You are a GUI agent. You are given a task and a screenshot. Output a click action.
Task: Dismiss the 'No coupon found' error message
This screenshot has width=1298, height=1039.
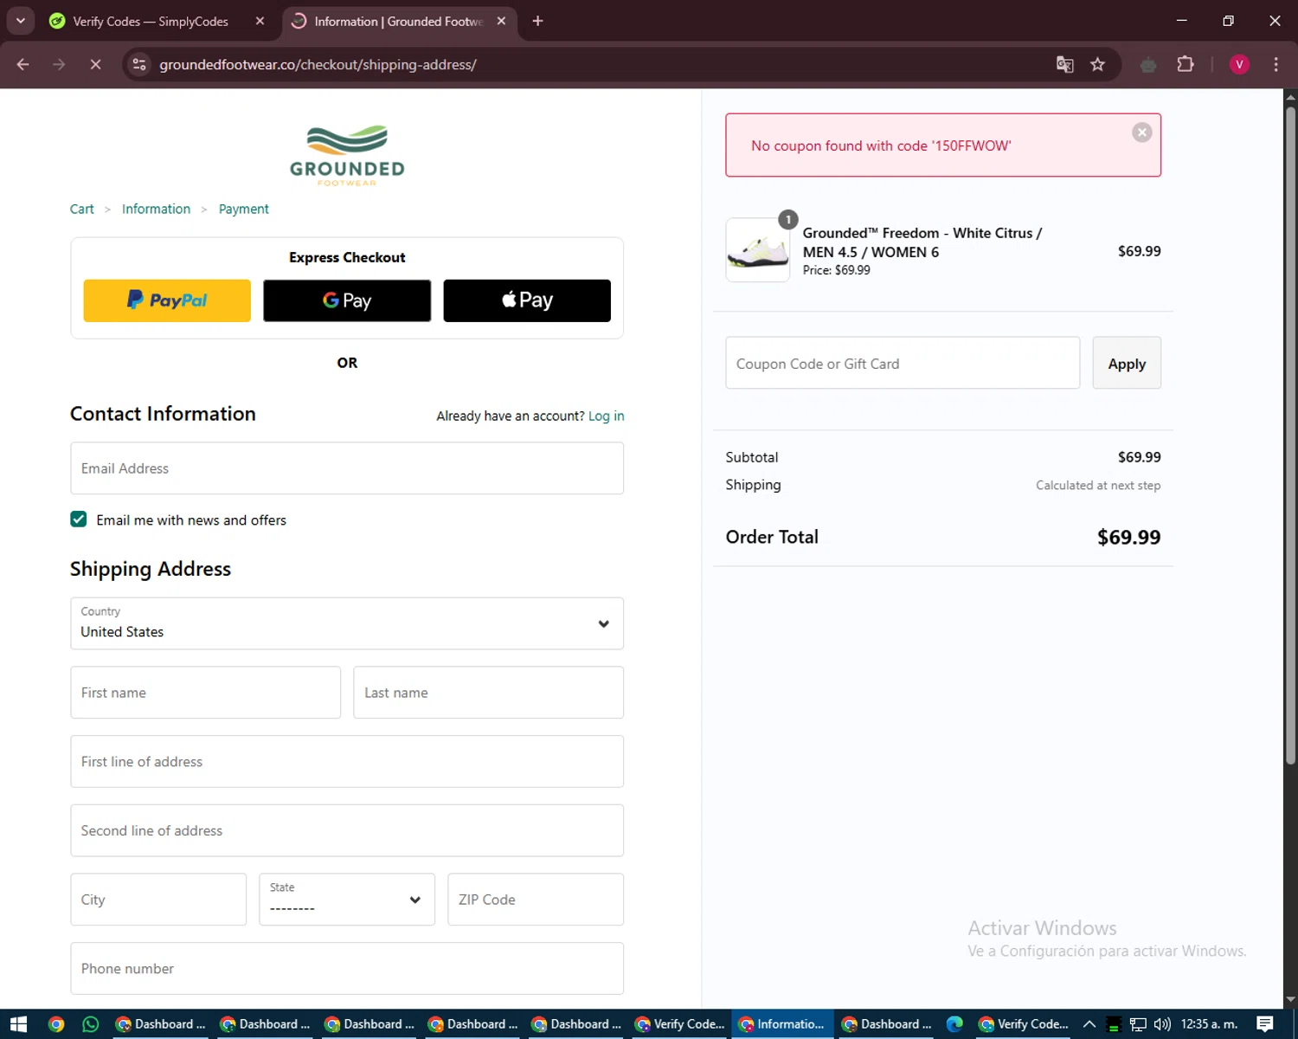1141,132
